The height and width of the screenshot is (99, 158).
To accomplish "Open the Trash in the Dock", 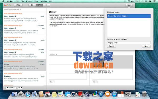I will pos(144,94).
